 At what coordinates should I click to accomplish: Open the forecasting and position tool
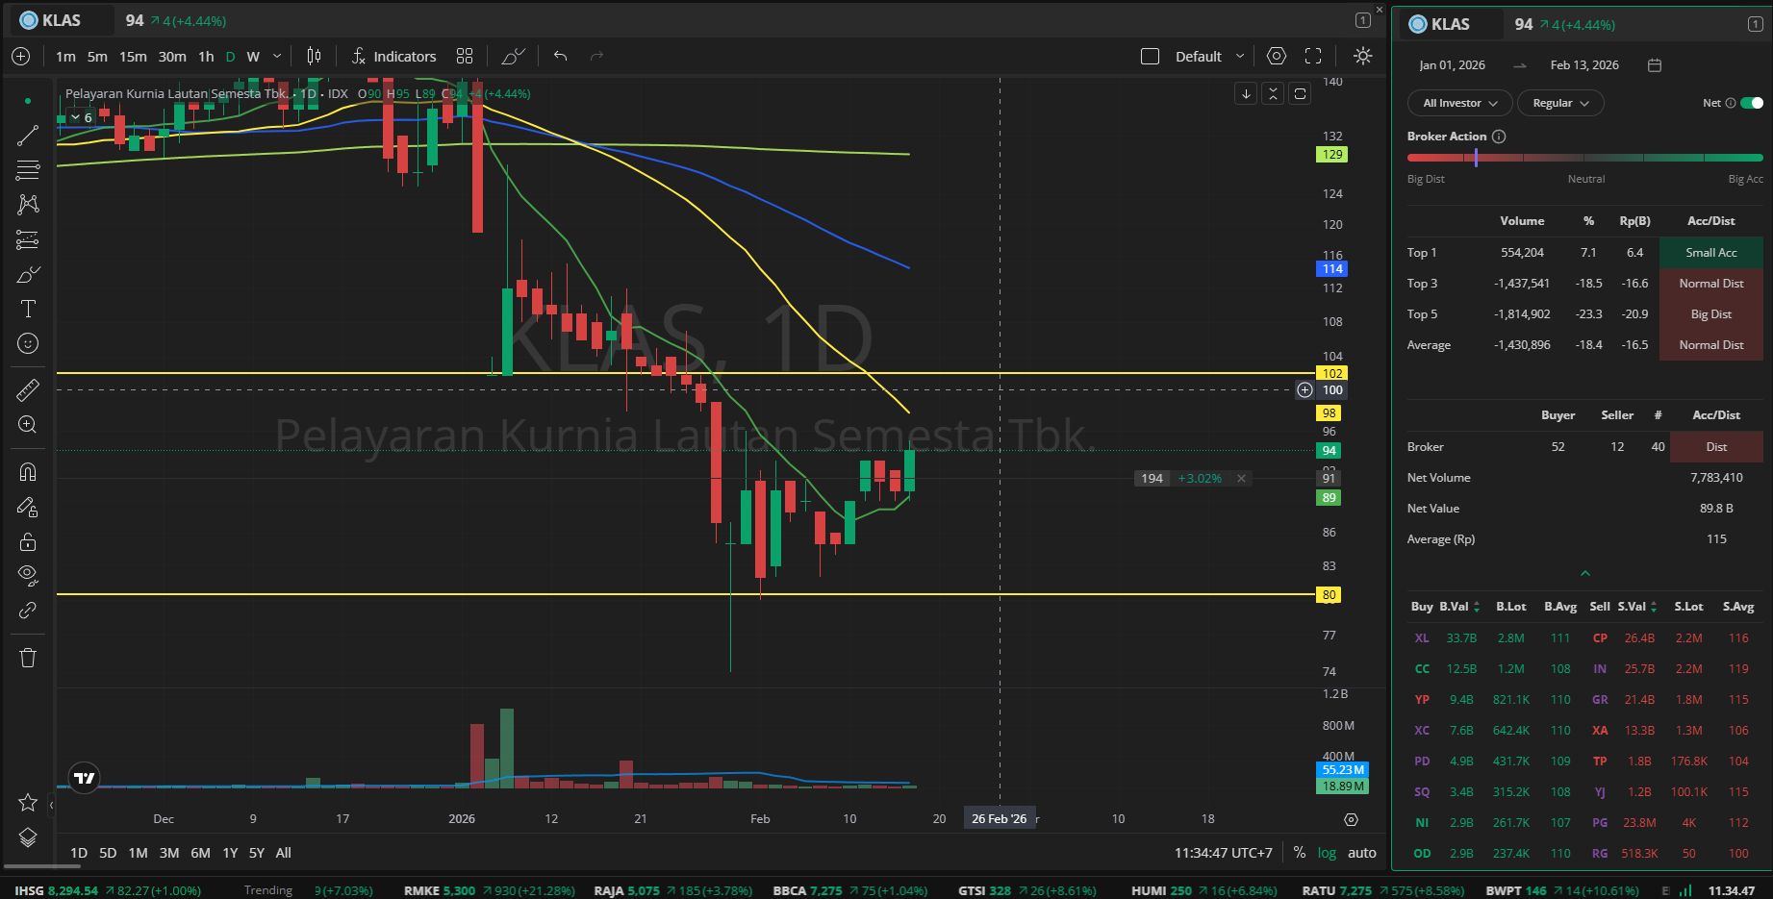(x=28, y=239)
